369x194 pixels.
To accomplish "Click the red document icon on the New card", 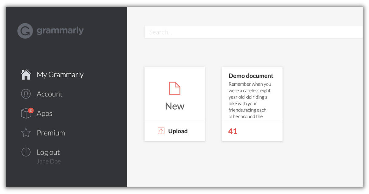I will coord(174,88).
